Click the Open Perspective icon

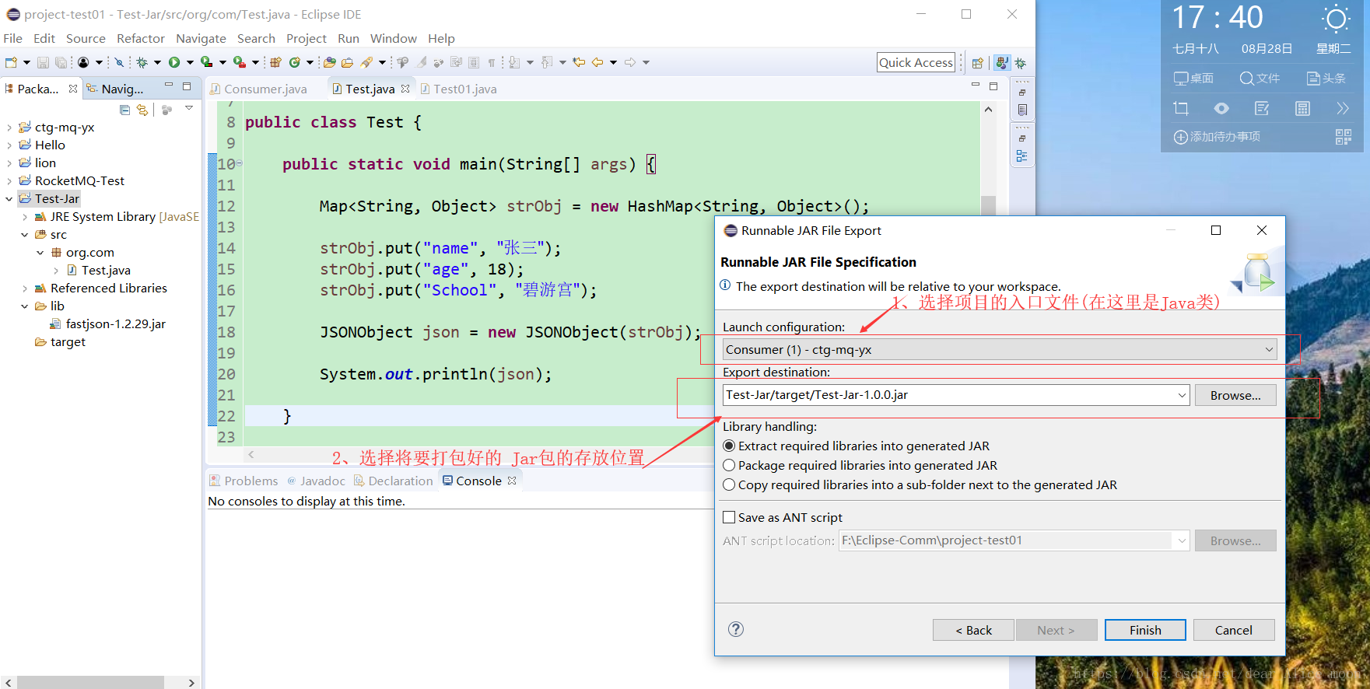978,63
